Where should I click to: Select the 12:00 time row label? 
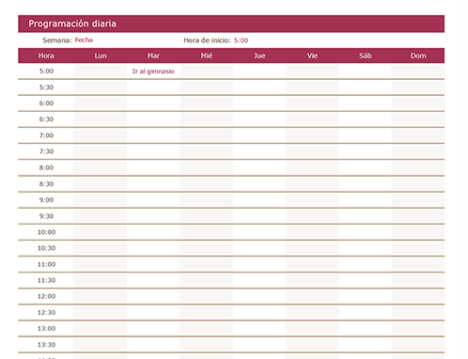46,296
